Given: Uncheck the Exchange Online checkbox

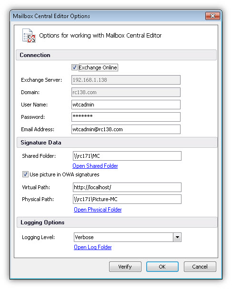Looking at the screenshot, I should 74,67.
